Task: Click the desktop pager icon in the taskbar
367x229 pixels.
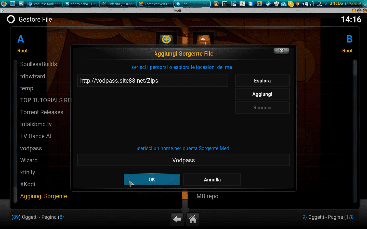Action: tap(12, 4)
